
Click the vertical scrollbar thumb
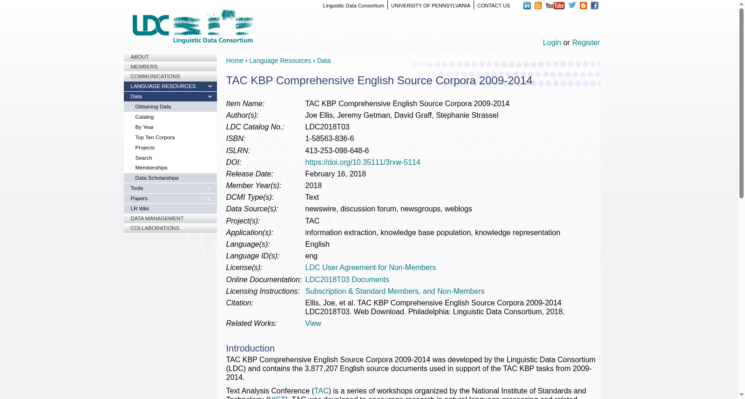click(741, 103)
